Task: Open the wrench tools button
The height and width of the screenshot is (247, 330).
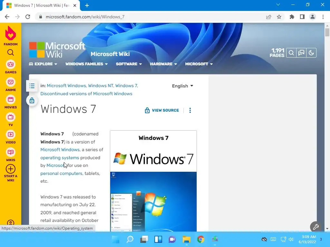Action: point(316,227)
